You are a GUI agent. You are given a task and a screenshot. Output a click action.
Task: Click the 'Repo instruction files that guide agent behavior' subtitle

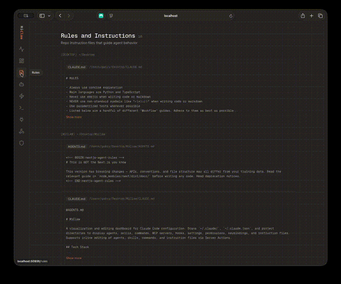tap(99, 43)
